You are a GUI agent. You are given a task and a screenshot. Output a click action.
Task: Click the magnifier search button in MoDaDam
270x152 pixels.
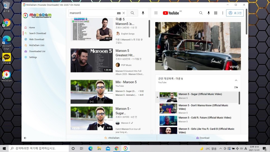tap(132, 13)
